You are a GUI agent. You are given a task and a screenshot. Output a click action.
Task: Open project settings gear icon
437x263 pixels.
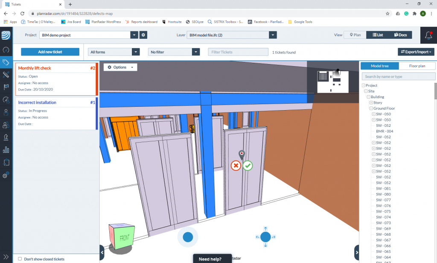point(144,35)
